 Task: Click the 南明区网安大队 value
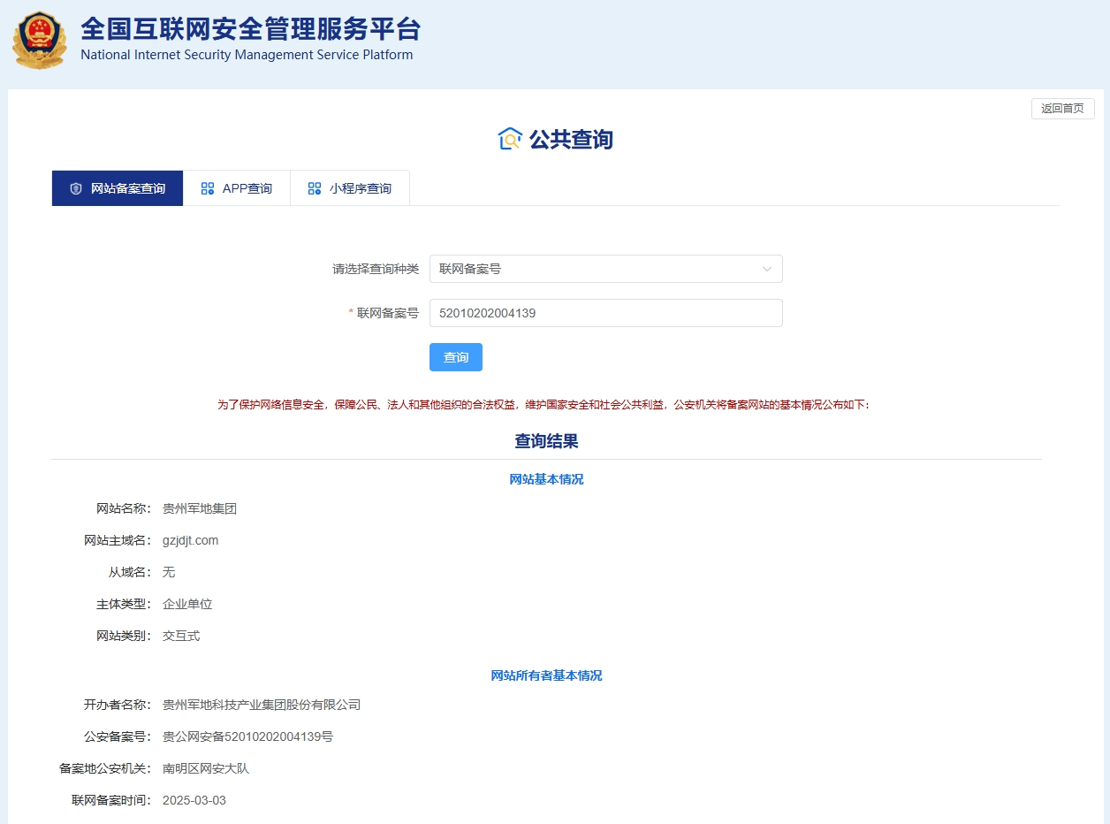tap(206, 768)
